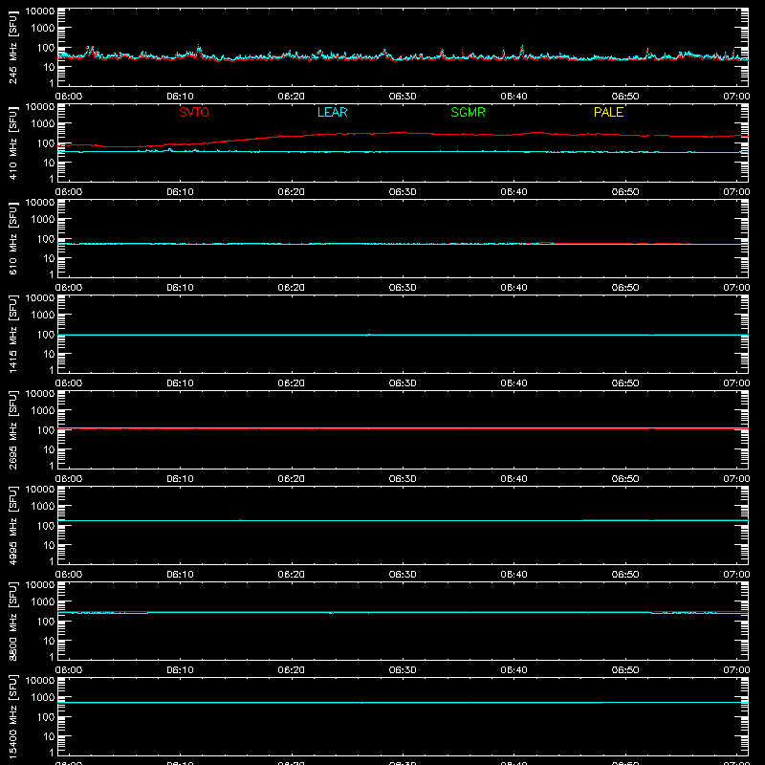Click the 10000 tick label on 8800 MHz axis
The height and width of the screenshot is (765, 765).
tap(40, 585)
